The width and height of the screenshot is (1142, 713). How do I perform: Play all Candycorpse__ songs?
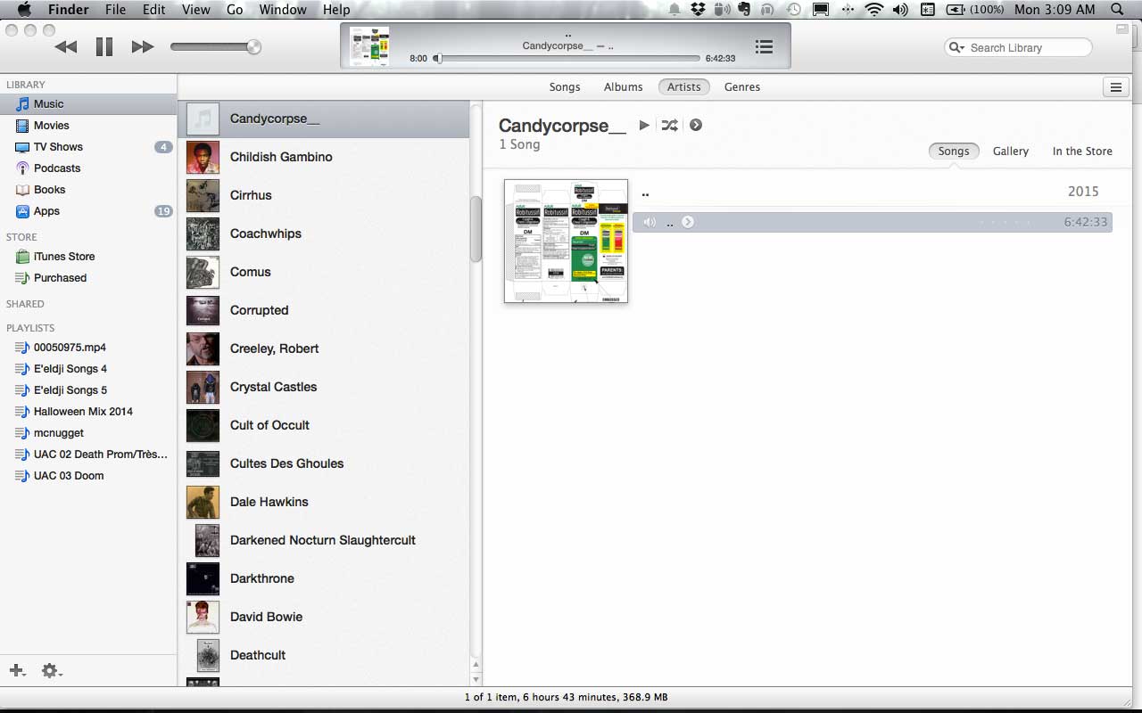[x=644, y=126]
